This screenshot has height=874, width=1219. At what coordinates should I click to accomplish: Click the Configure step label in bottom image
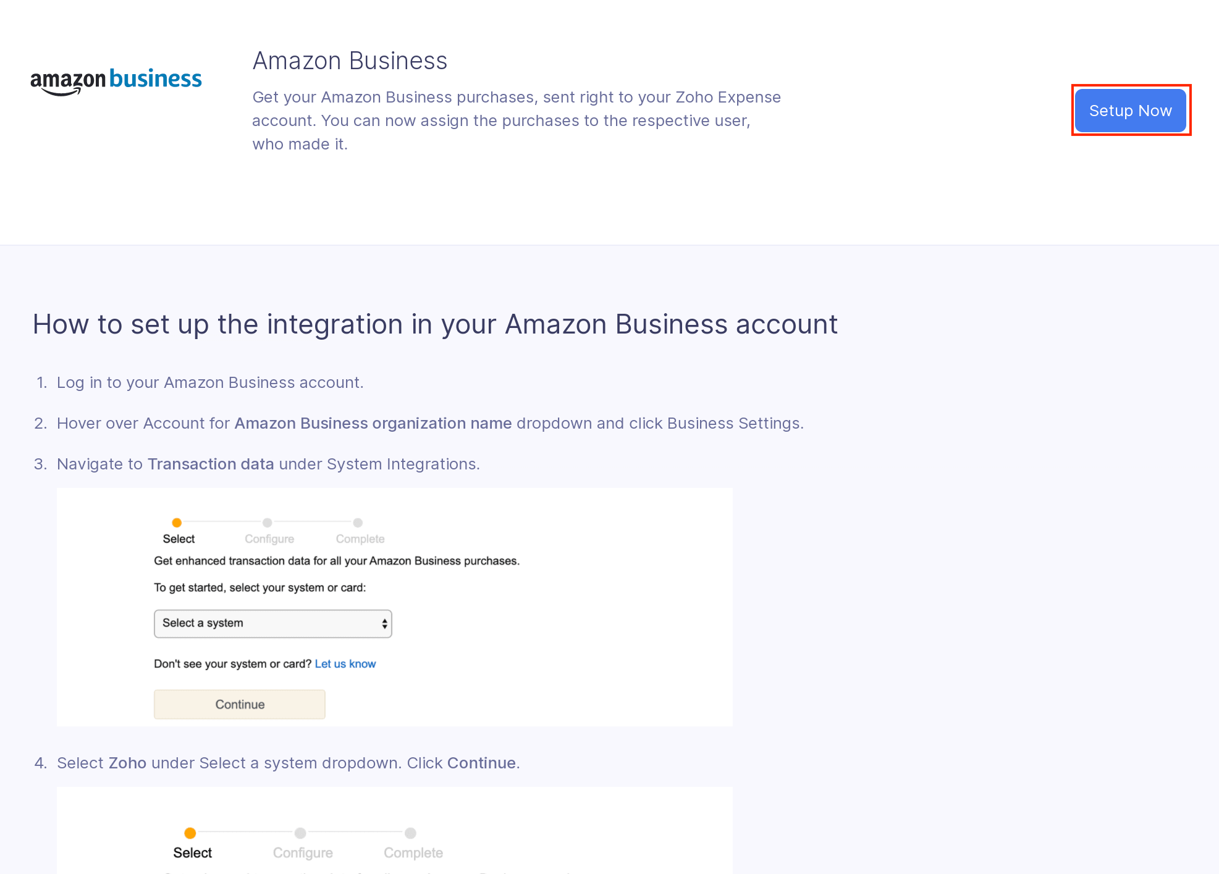[x=303, y=853]
